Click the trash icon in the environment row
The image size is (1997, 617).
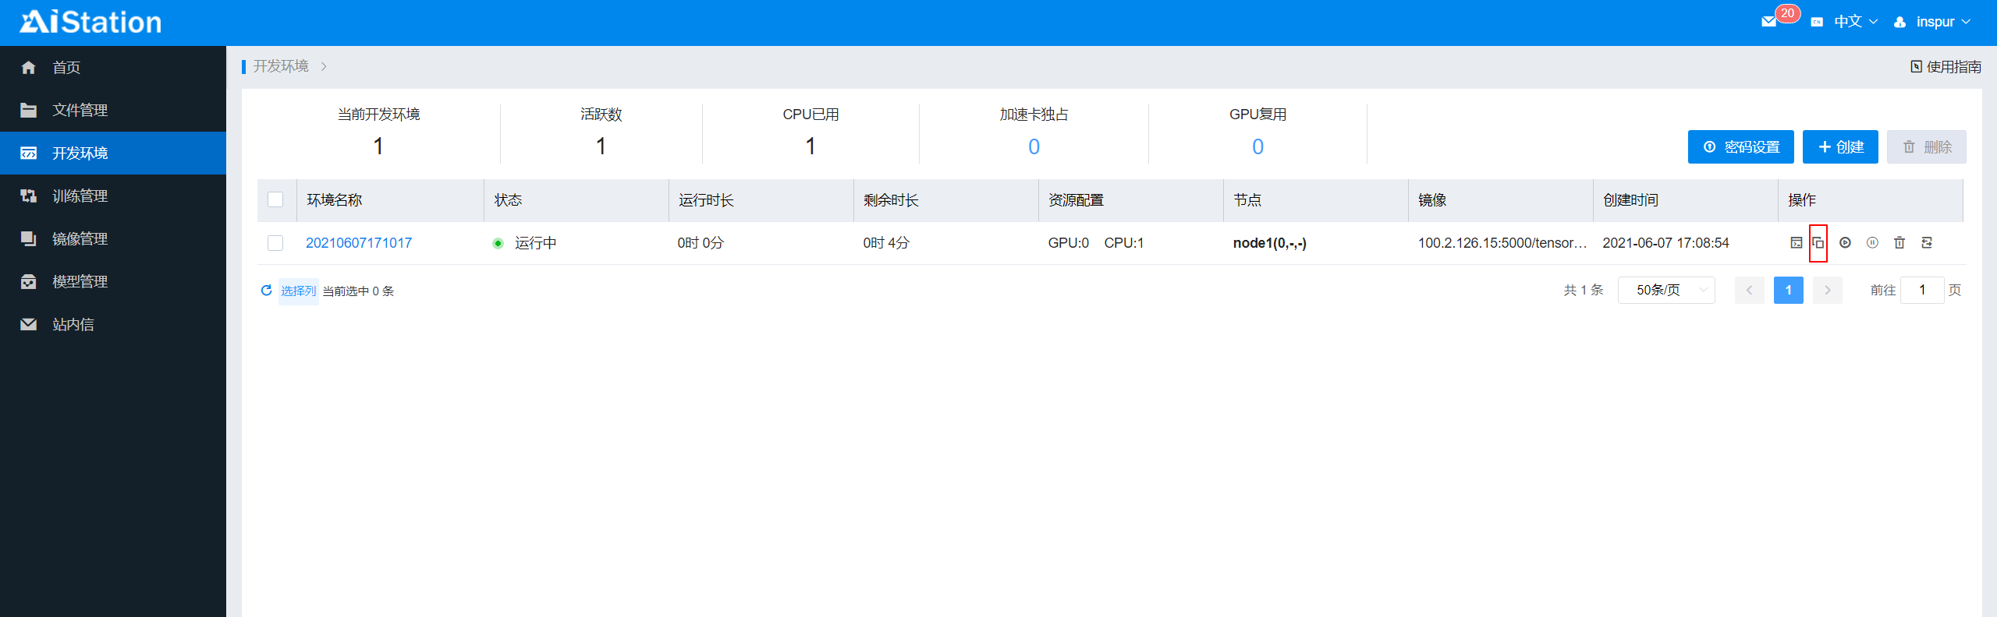pyautogui.click(x=1899, y=243)
